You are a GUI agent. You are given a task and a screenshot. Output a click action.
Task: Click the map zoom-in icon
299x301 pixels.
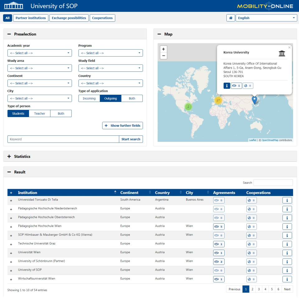click(x=163, y=49)
